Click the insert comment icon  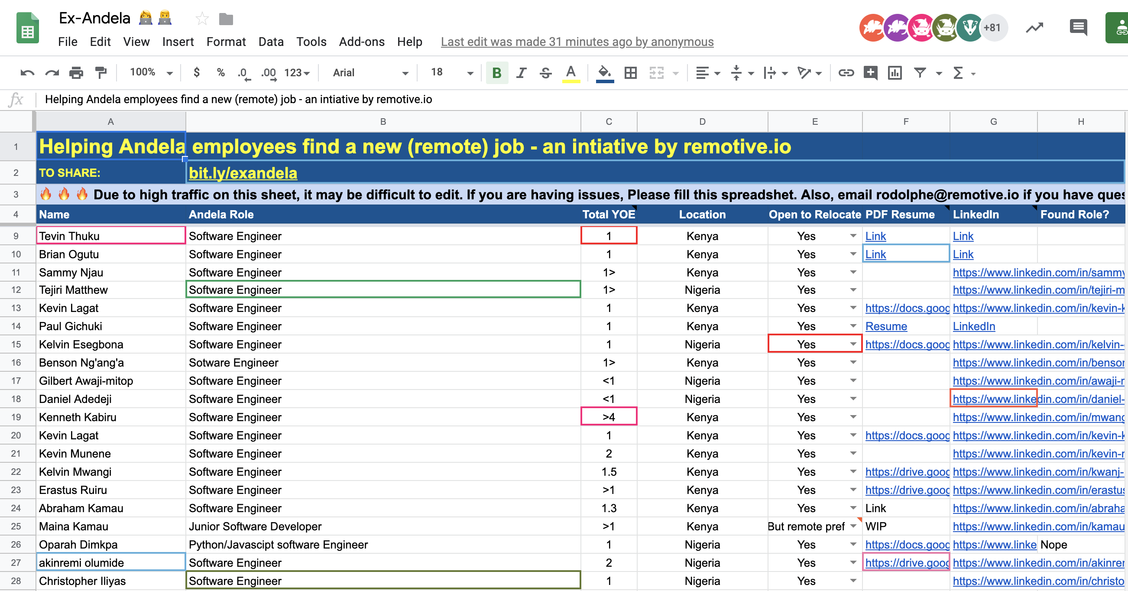point(870,73)
